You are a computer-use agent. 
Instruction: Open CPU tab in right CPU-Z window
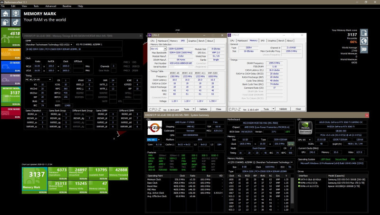point(232,41)
